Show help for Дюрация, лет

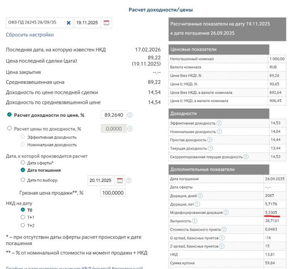(x=198, y=204)
